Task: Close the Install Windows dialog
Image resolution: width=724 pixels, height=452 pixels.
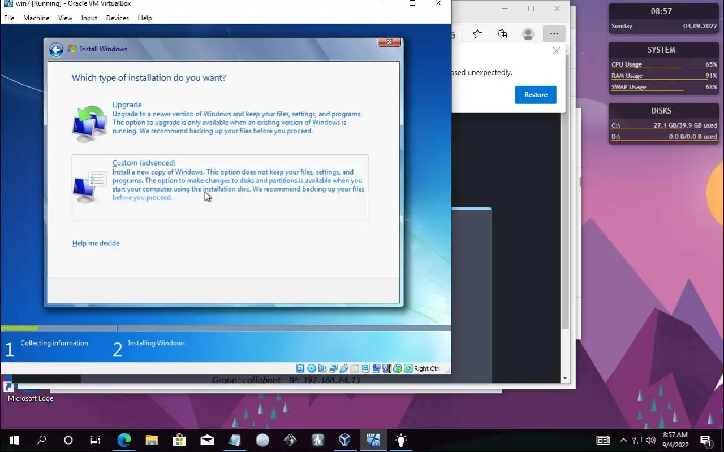Action: coord(389,42)
